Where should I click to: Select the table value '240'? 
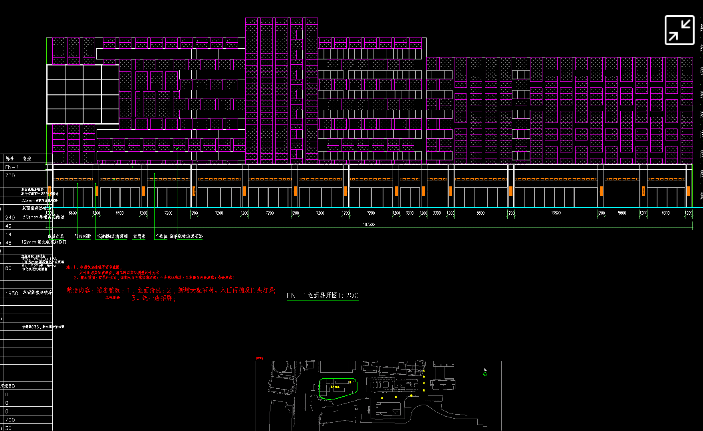pos(10,217)
